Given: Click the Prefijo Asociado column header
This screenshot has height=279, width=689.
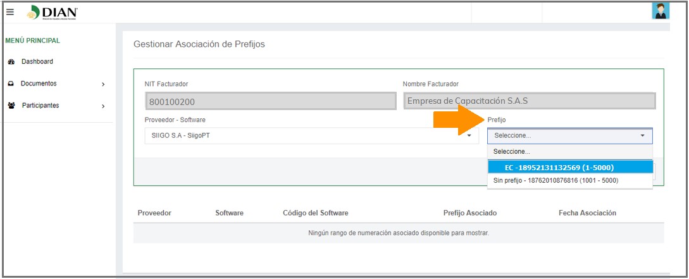Looking at the screenshot, I should point(469,213).
